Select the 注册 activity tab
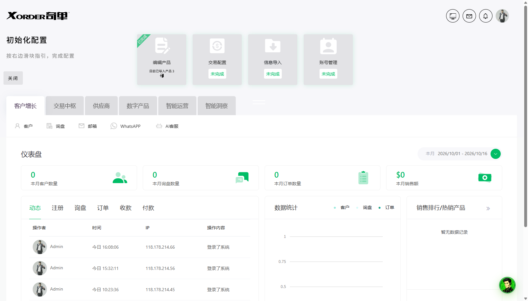Viewport: 528px width, 301px height. tap(58, 208)
